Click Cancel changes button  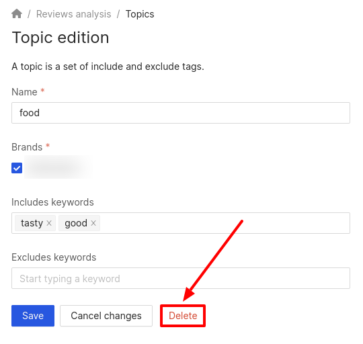coord(106,316)
